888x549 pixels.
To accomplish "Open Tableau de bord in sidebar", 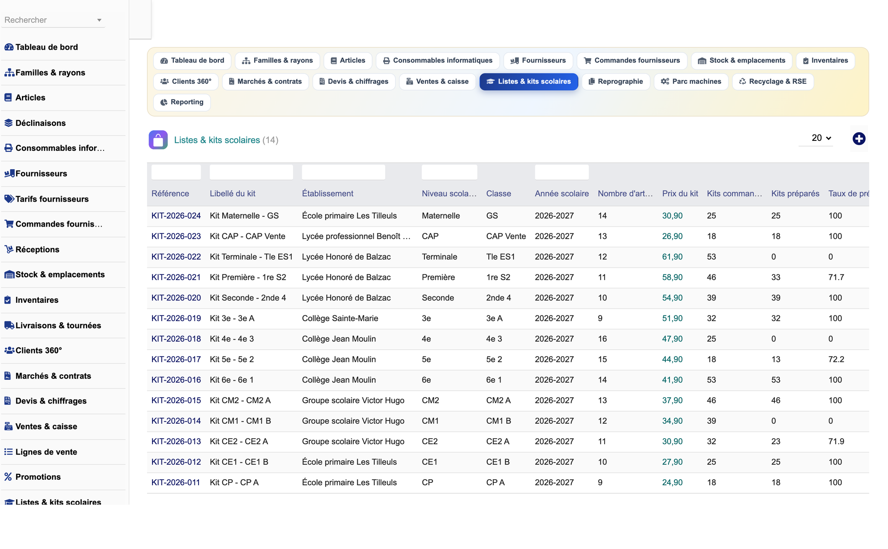I will [x=47, y=47].
